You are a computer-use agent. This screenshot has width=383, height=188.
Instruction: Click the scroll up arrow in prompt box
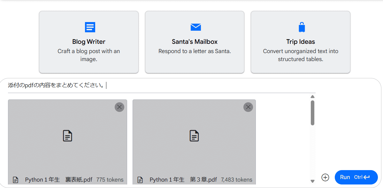coord(313,97)
